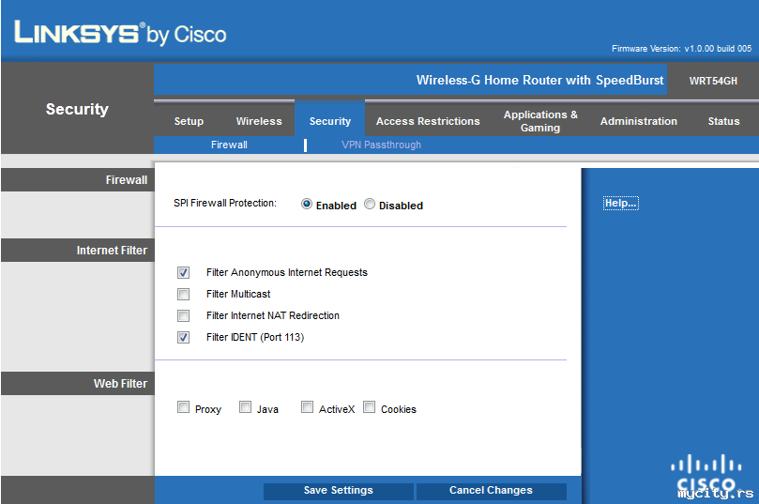Check the Filter Multicast checkbox
Viewport: 759px width, 504px height.
[184, 295]
